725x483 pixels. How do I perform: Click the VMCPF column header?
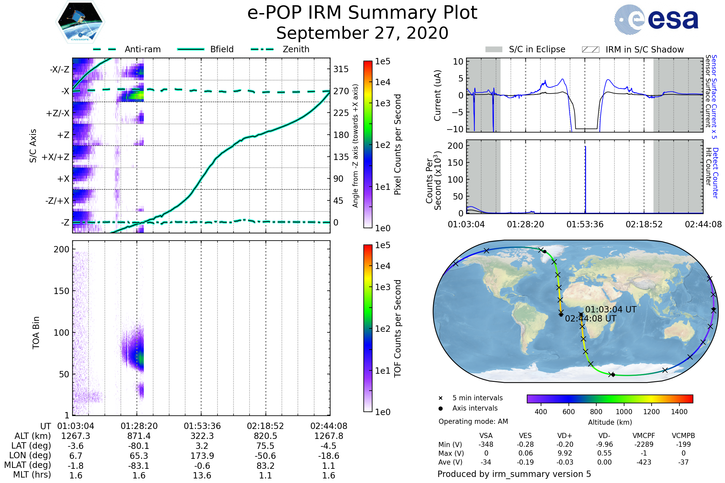[644, 436]
